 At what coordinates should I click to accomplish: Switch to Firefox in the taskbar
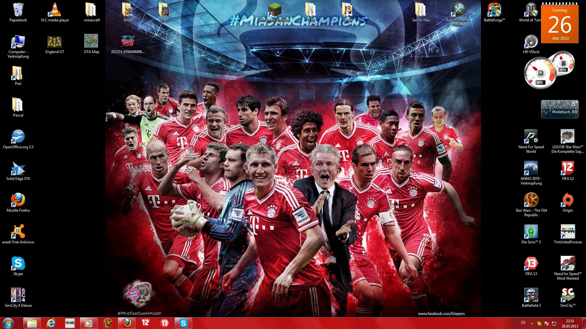click(126, 323)
